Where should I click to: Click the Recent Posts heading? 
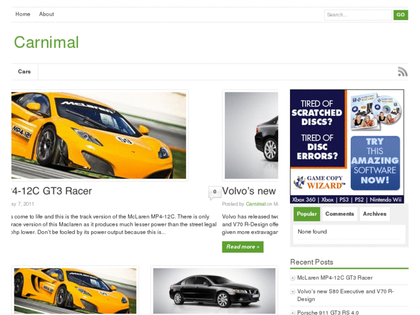(312, 262)
